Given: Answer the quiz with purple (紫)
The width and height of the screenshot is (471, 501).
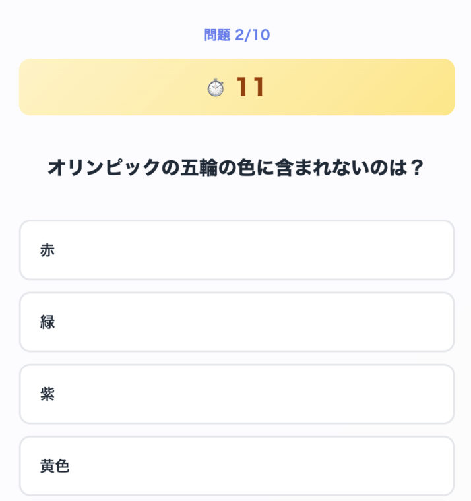Looking at the screenshot, I should click(237, 394).
